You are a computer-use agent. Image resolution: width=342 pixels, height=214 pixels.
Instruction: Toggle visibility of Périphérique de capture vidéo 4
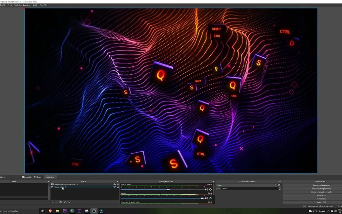click(115, 184)
